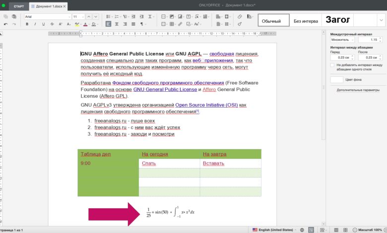Screen dimensions: 387x233
Task: Open the 'Цвет фона' background color swatch
Action: pos(337,80)
